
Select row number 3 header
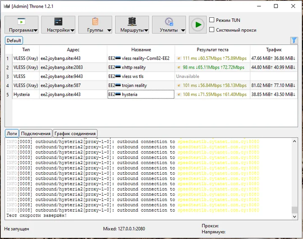[x=8, y=77]
